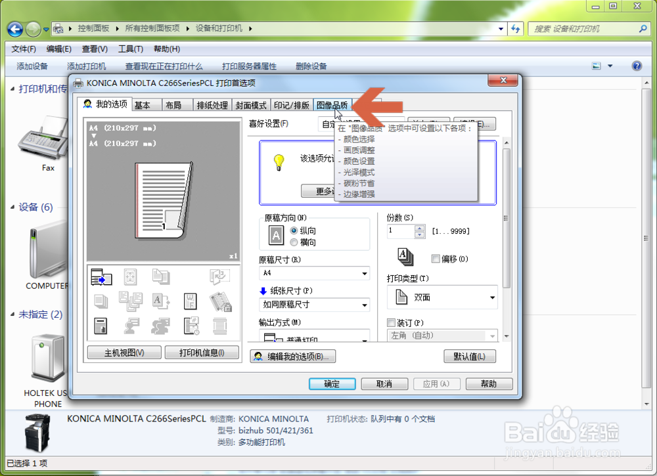Click the page-with-chart color icon

tap(101, 326)
